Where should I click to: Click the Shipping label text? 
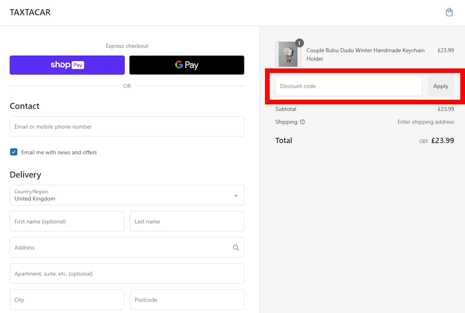point(286,122)
